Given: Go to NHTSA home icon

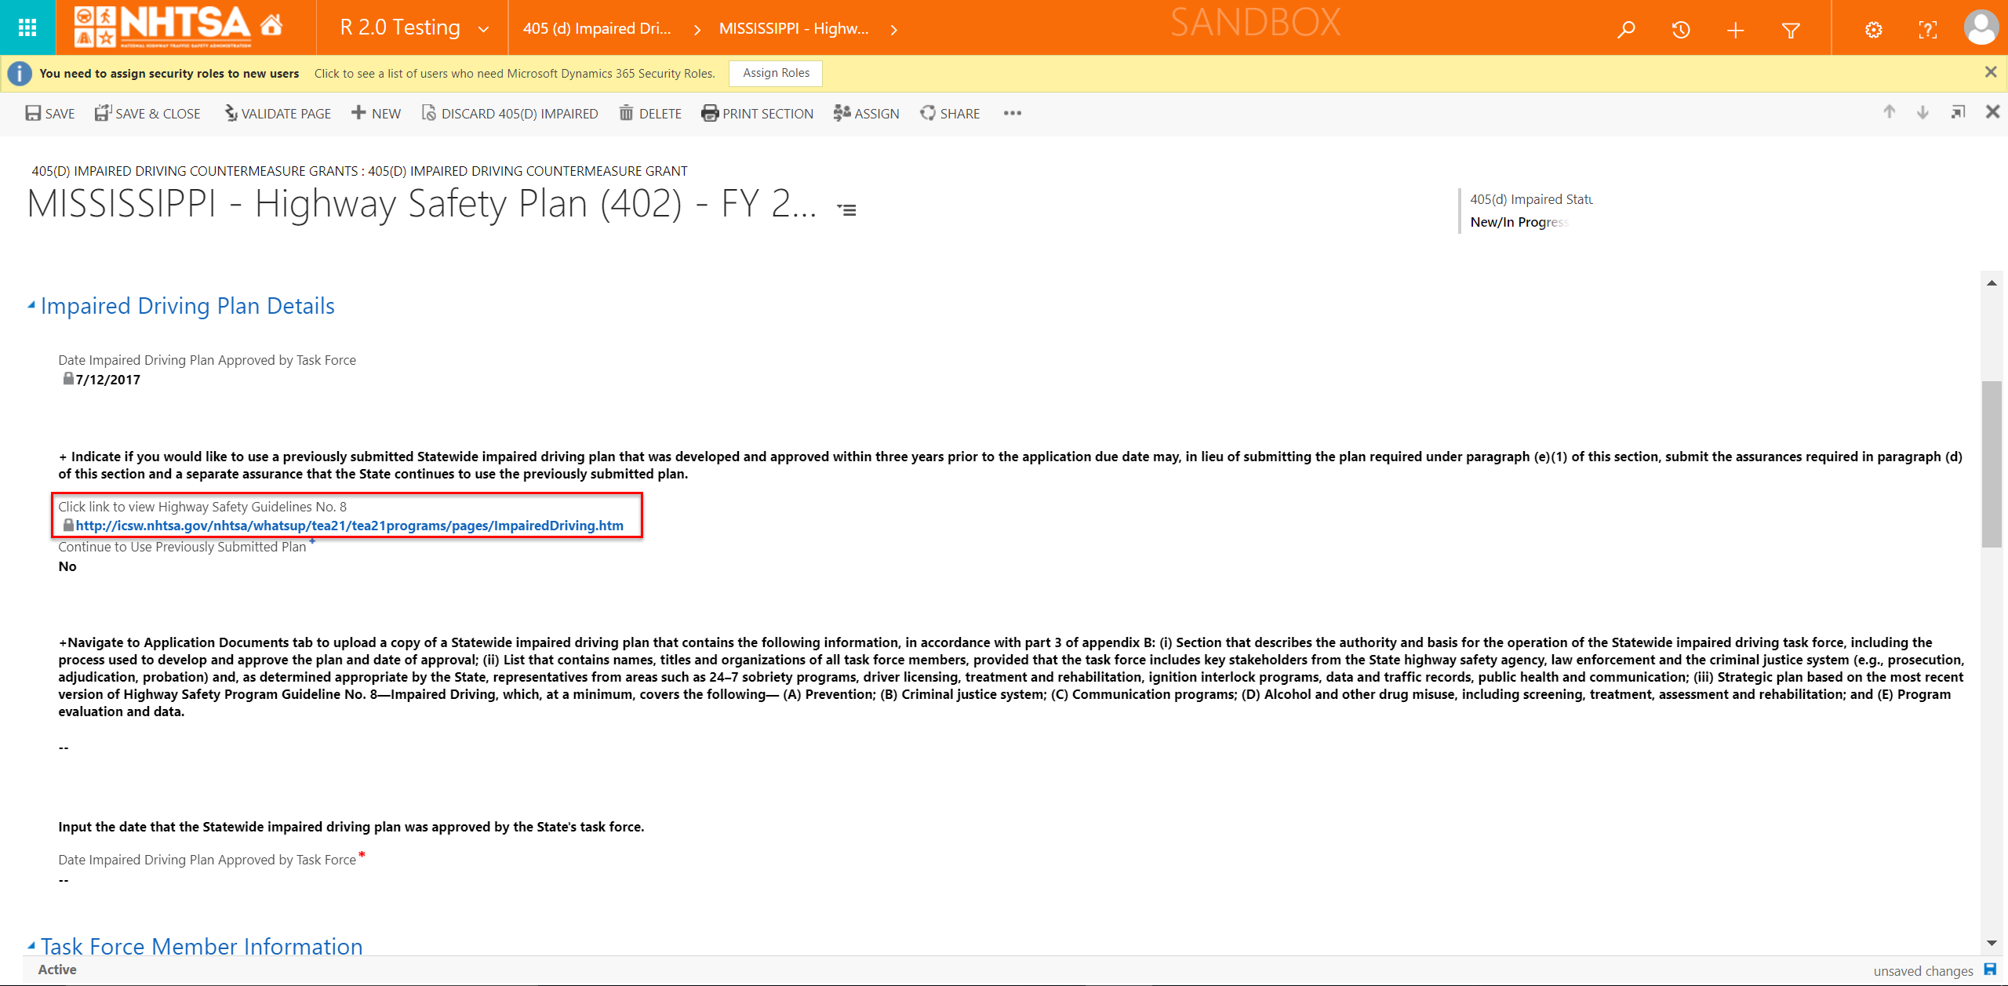Looking at the screenshot, I should (x=271, y=26).
